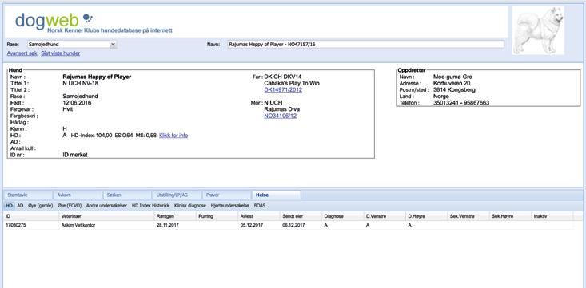This screenshot has width=586, height=288.
Task: Open father's registration link DK14971/2012
Action: pyautogui.click(x=283, y=90)
